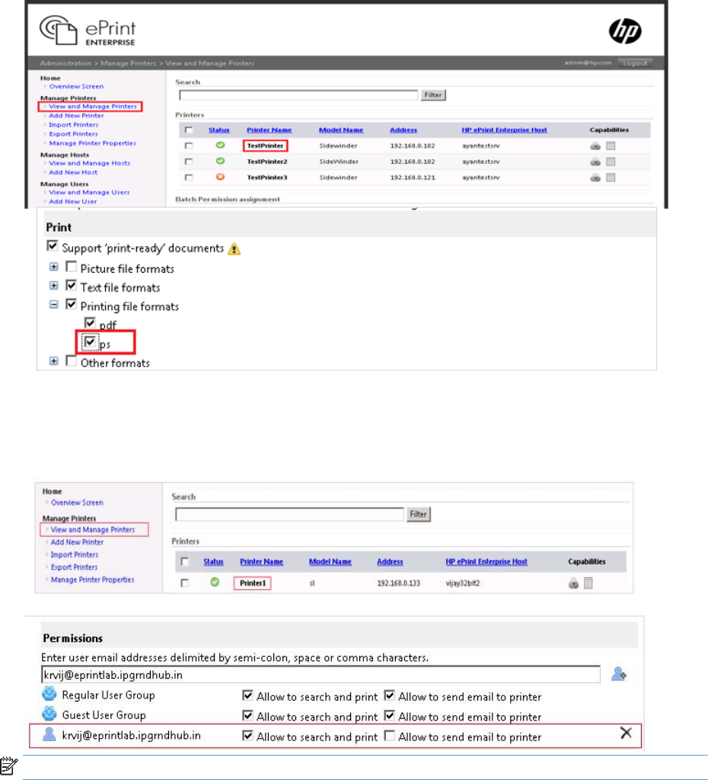708x780 pixels.
Task: Toggle Text file formats checkbox
Action: click(x=71, y=286)
